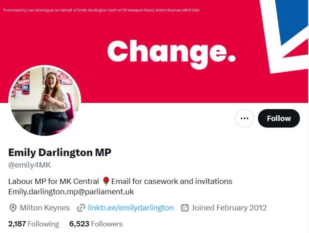309x233 pixels.
Task: View the 6,523 Followers list
Action: click(96, 224)
